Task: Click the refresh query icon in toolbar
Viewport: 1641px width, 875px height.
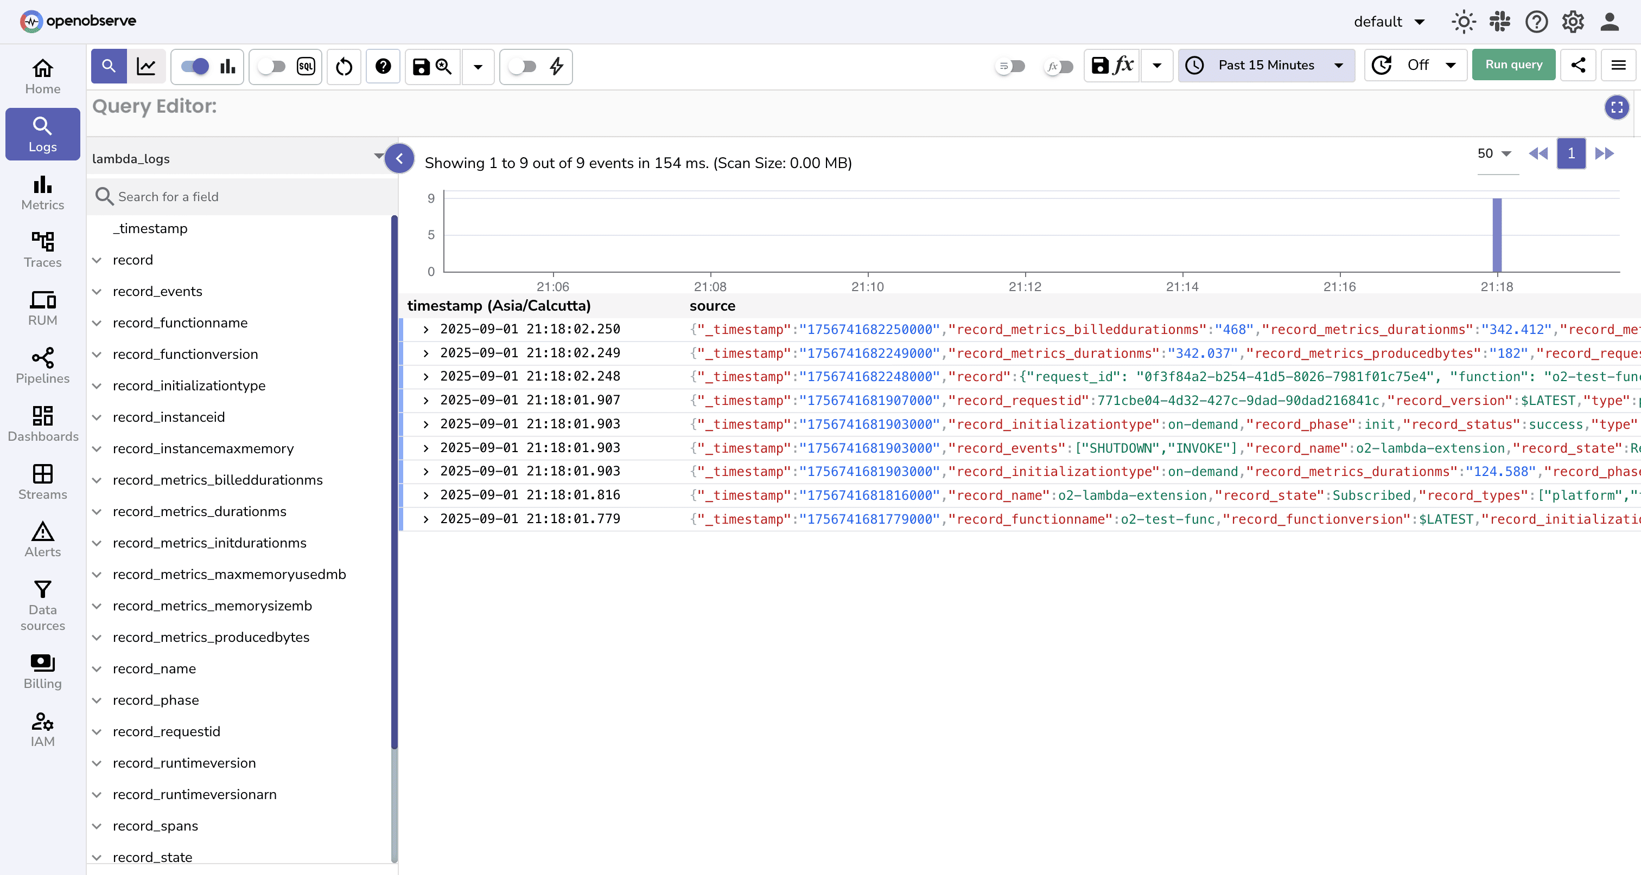Action: point(344,67)
